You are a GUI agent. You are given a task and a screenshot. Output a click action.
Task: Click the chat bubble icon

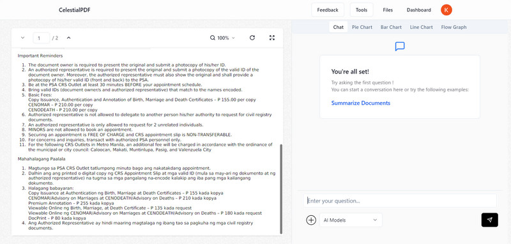400,47
